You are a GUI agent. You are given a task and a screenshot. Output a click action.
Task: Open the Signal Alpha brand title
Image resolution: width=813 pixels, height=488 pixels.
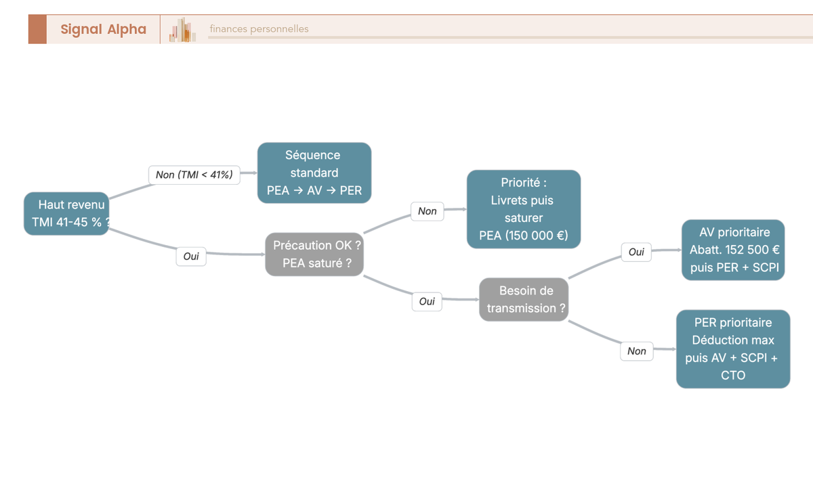point(103,29)
